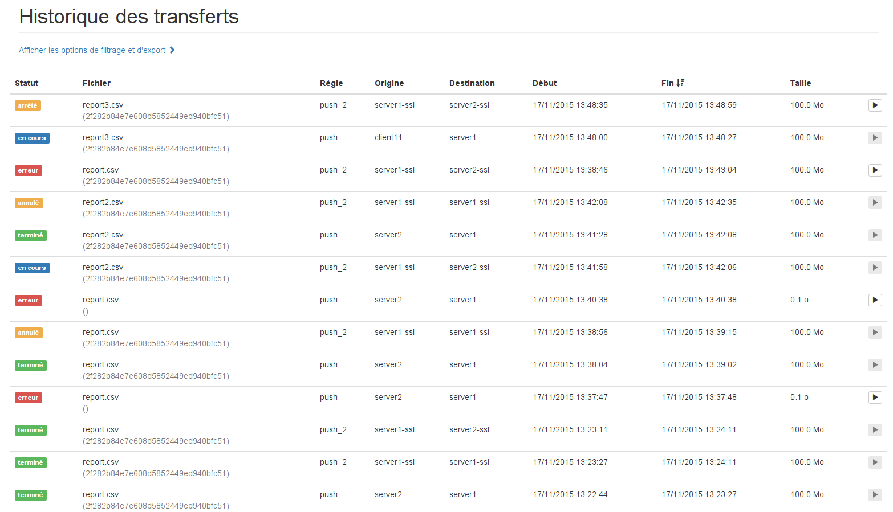Screen dimensions: 893x512
Task: Sort by Taille column header
Action: (x=801, y=83)
